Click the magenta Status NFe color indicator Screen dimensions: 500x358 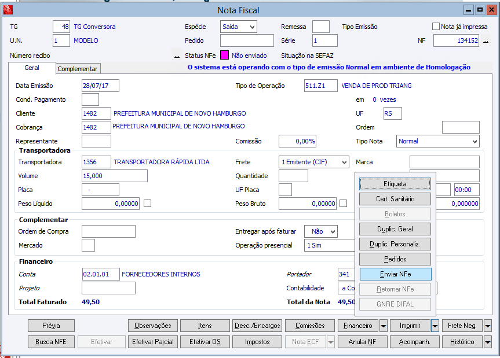(224, 56)
